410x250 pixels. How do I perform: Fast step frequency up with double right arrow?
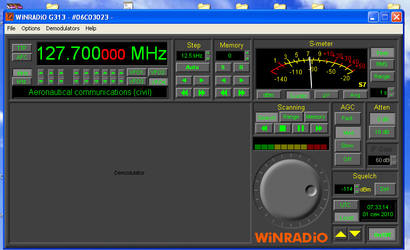tap(201, 93)
